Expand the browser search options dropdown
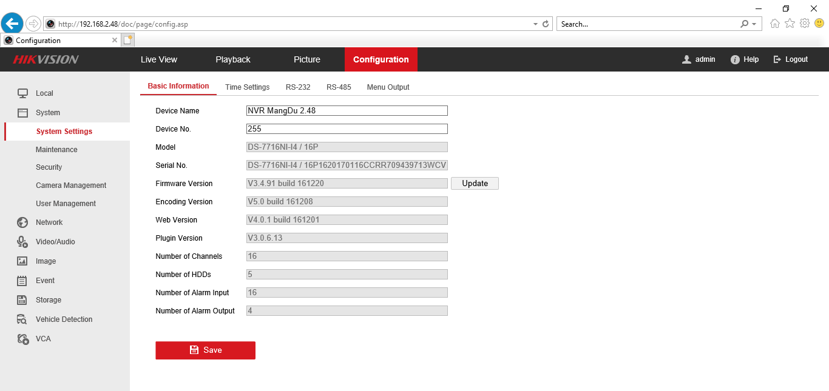The image size is (829, 391). [754, 24]
